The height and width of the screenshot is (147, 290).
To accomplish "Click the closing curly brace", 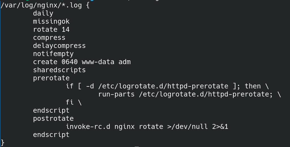I will (x=2, y=143).
